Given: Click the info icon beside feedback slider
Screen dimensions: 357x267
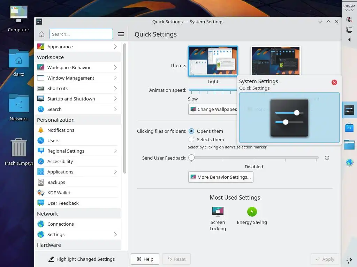Looking at the screenshot, I should (x=327, y=158).
